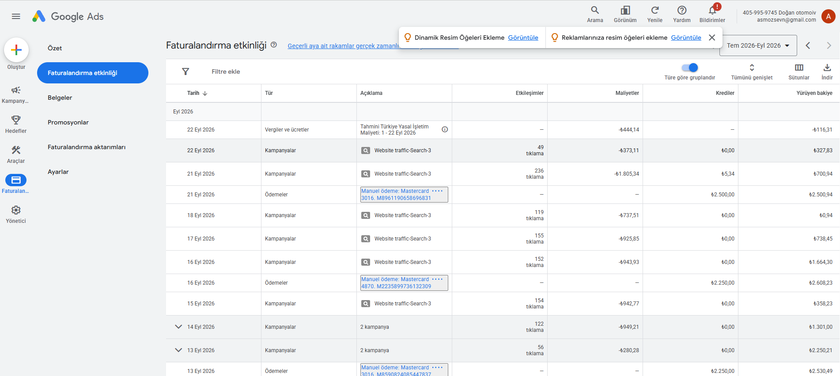
Task: Open Araçlar tools icon in sidebar
Action: (x=16, y=150)
